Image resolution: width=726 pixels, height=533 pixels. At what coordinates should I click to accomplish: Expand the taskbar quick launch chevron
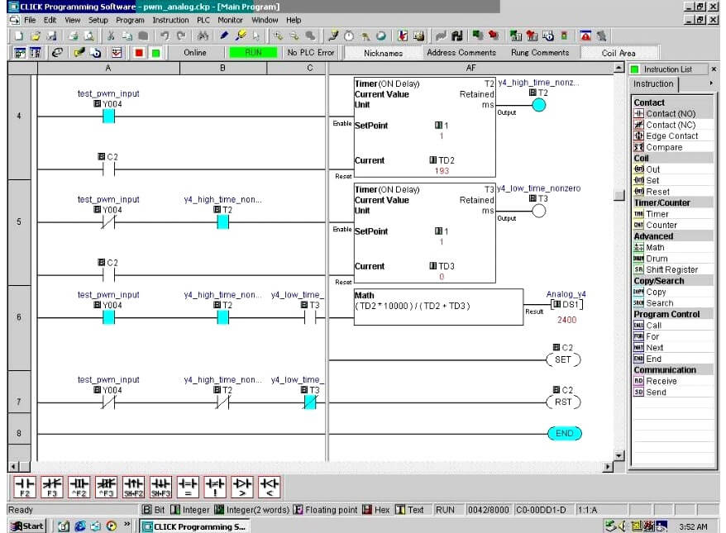tap(127, 525)
